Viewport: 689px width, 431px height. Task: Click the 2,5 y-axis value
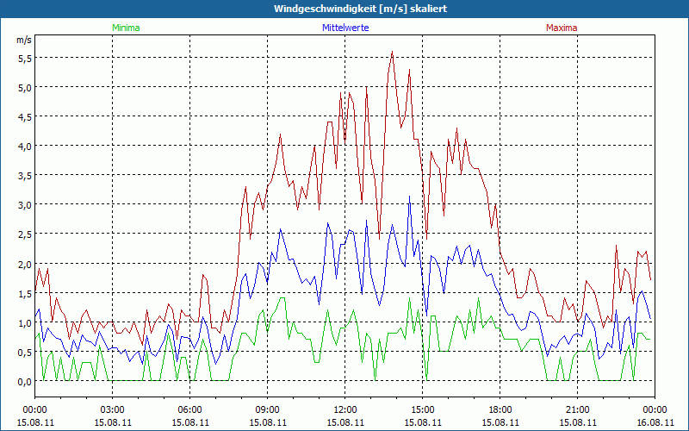[x=25, y=234]
